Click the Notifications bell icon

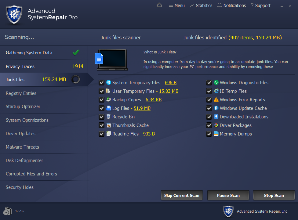[x=220, y=5]
